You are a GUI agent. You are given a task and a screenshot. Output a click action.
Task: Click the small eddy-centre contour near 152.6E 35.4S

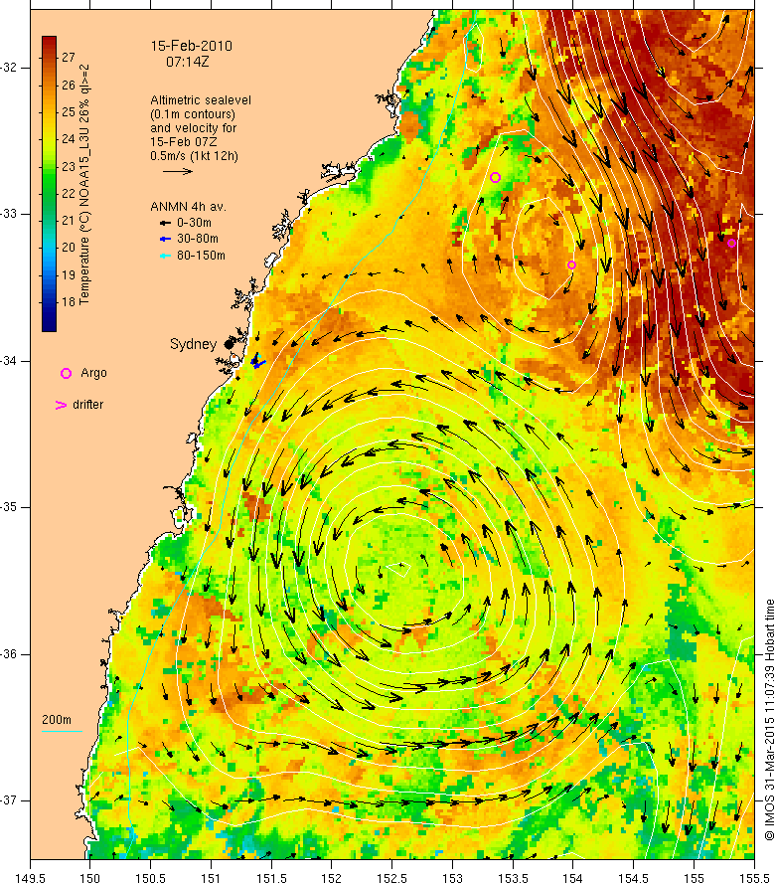click(399, 569)
